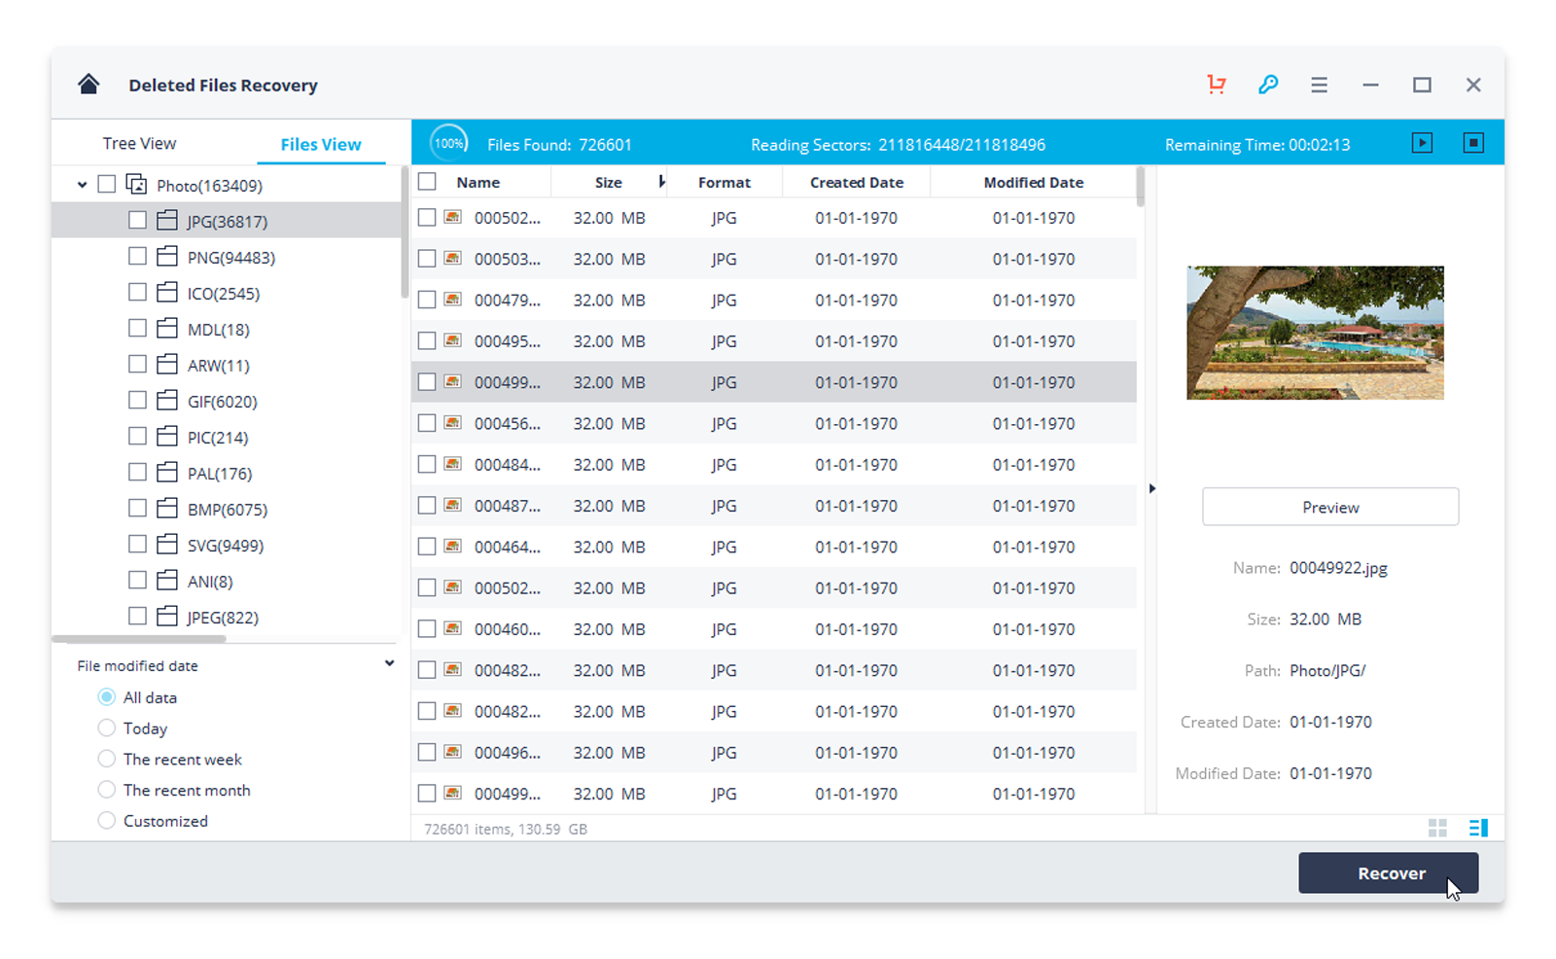Select the checkbox for file 000456
This screenshot has height=959, width=1556.
[427, 423]
